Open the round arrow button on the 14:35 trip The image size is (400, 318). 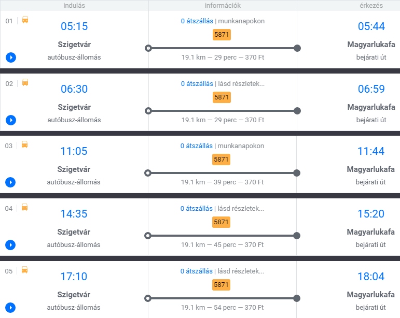coord(11,245)
